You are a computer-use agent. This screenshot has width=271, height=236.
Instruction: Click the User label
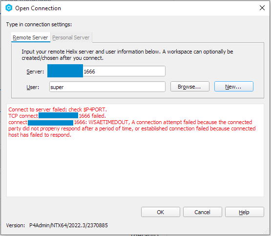tap(33, 87)
